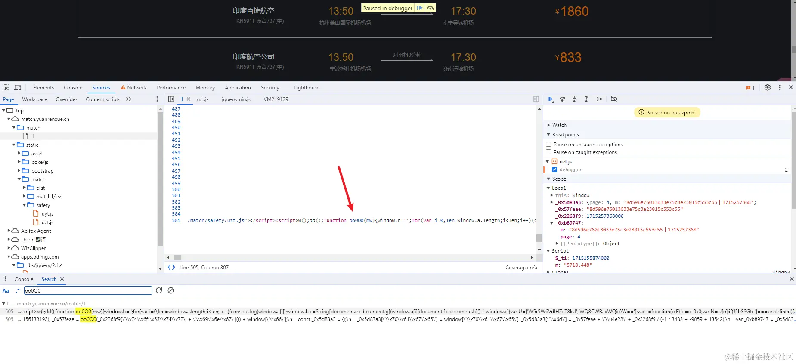The width and height of the screenshot is (796, 364).
Task: Expand the _0x5d83a3 object
Action: point(551,202)
